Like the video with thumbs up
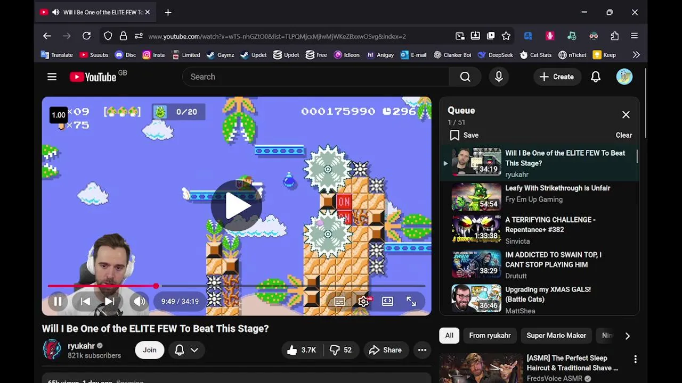 click(302, 350)
